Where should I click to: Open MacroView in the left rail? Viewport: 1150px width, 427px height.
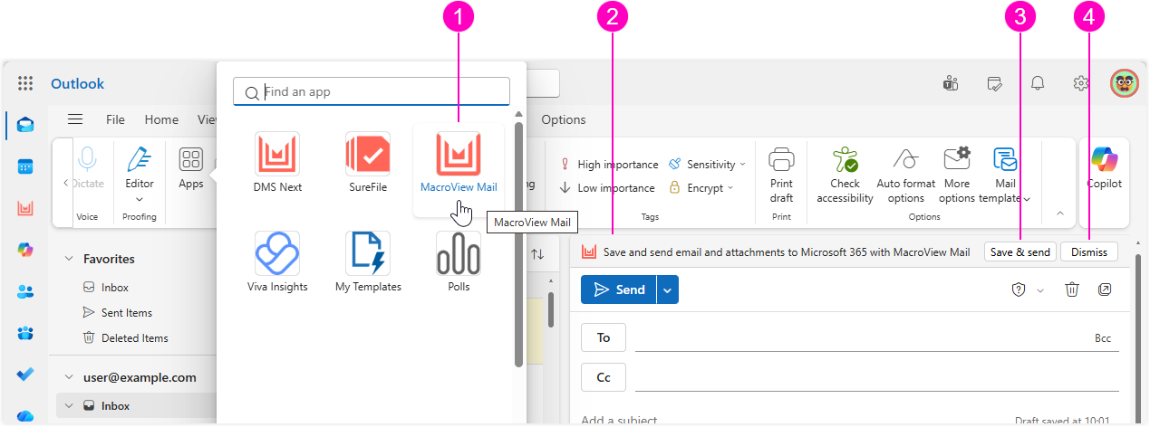tap(25, 208)
